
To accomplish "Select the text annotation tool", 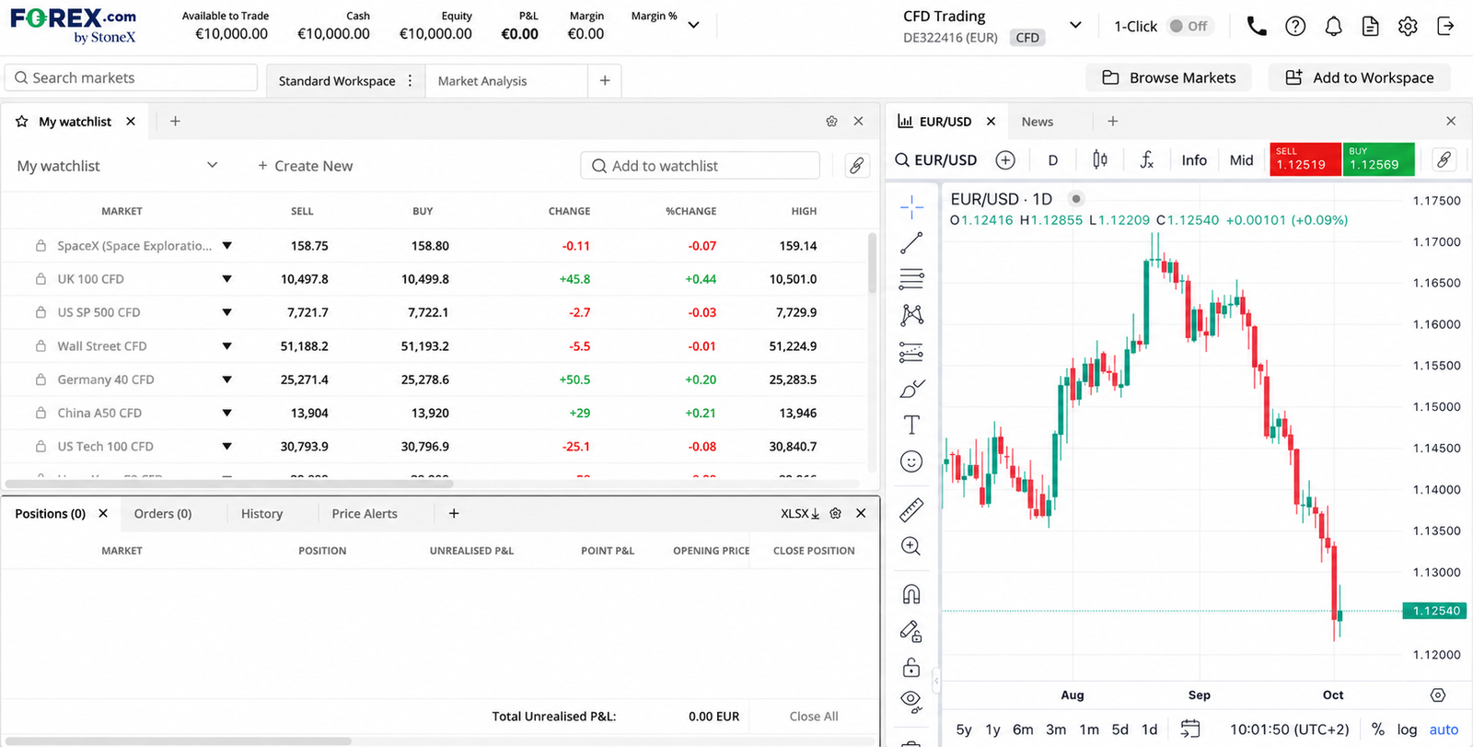I will (911, 425).
